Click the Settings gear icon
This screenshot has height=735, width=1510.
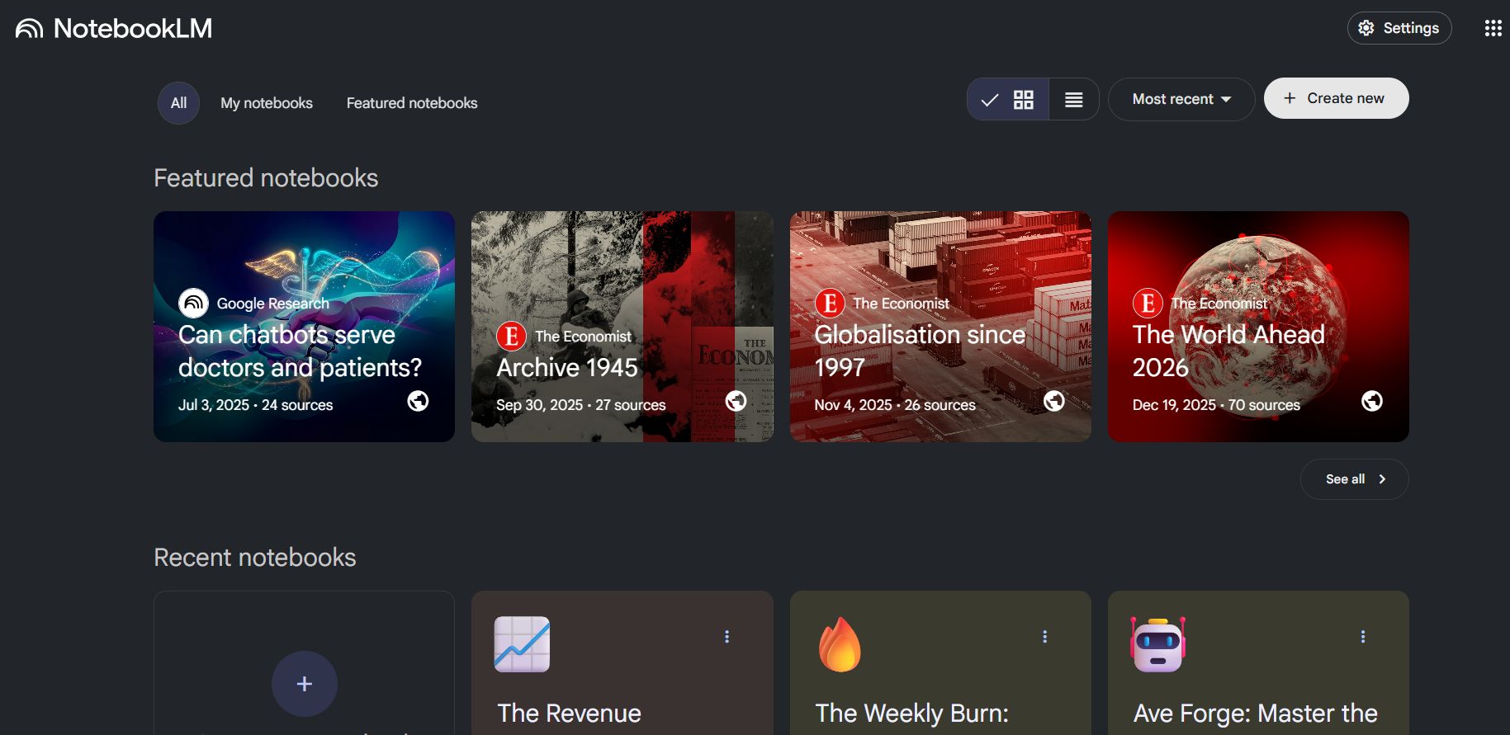1366,28
